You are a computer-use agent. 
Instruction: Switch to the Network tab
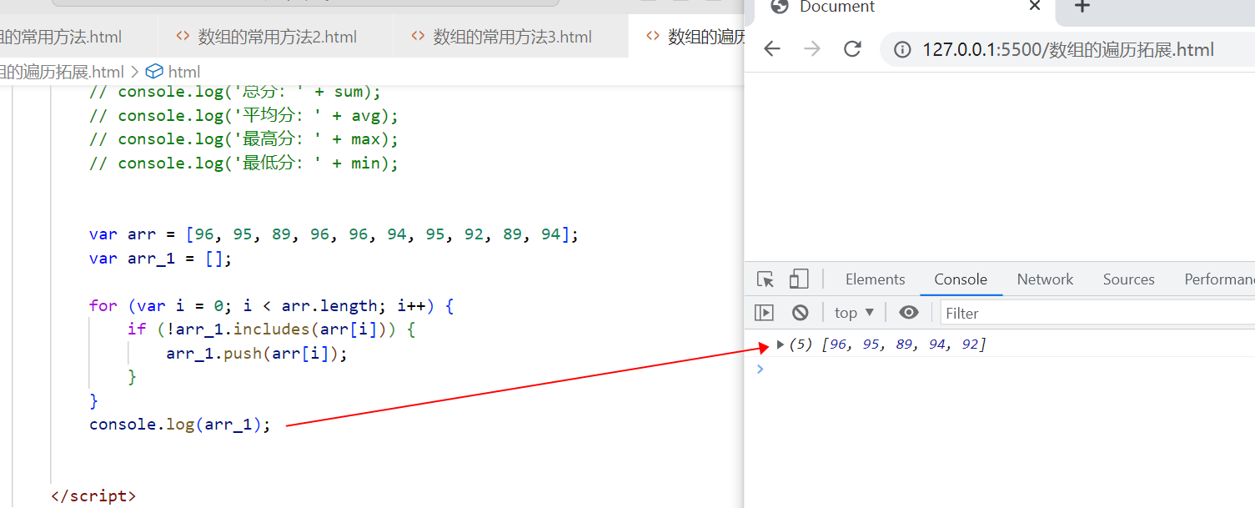[x=1044, y=279]
